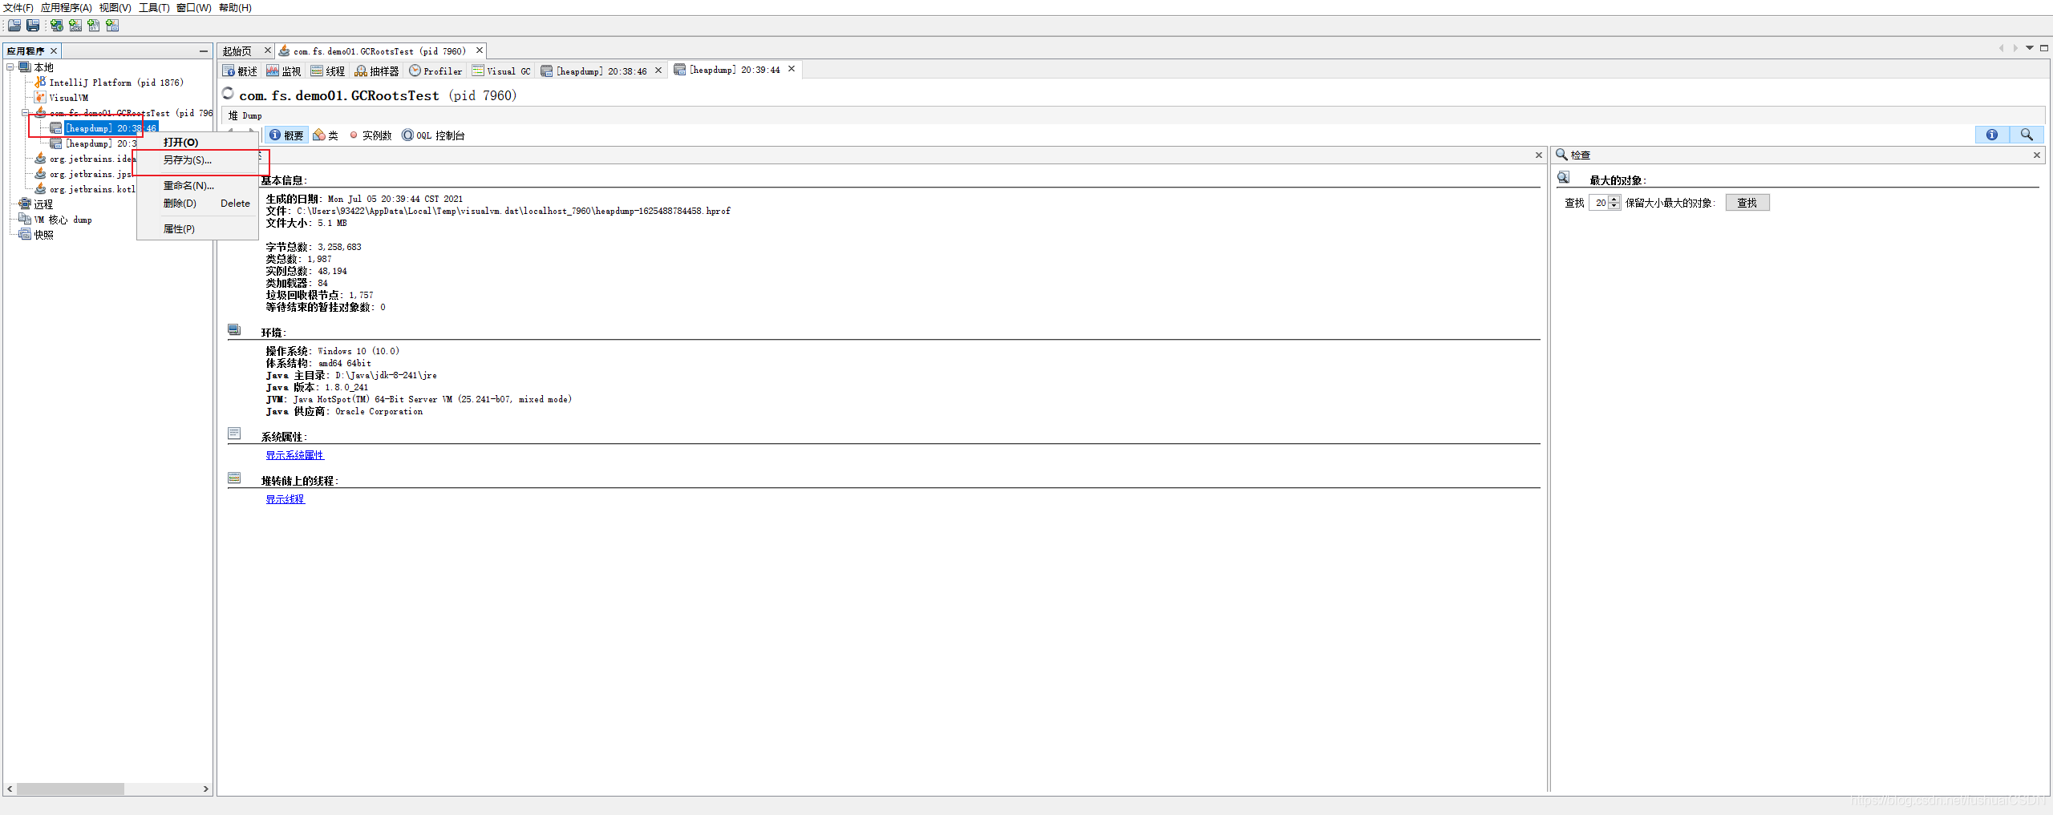The width and height of the screenshot is (2053, 815).
Task: Switch to the 线程 tab
Action: (328, 71)
